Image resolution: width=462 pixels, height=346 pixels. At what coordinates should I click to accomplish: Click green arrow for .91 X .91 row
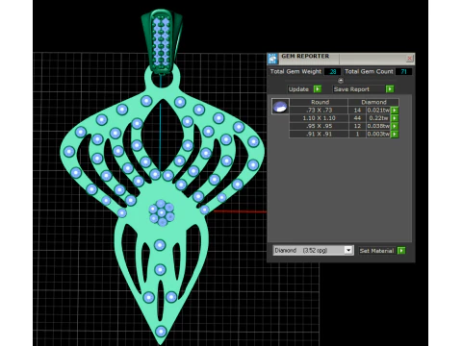pos(395,135)
